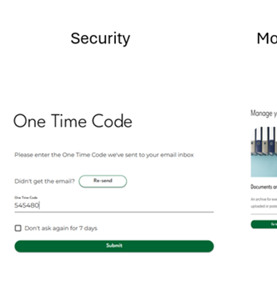Click the divider line in Documents card
Viewport: 277px width, 286px height.
(264, 214)
